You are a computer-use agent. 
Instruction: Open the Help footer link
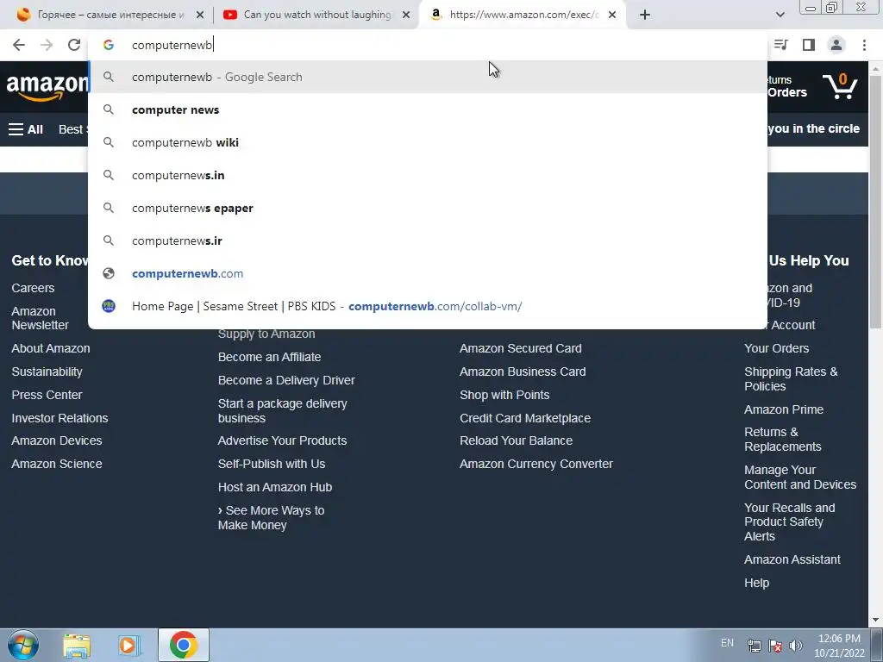(x=756, y=584)
